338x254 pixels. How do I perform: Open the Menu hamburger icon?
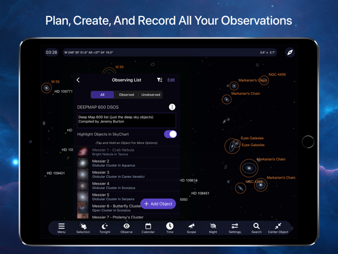[x=61, y=228]
